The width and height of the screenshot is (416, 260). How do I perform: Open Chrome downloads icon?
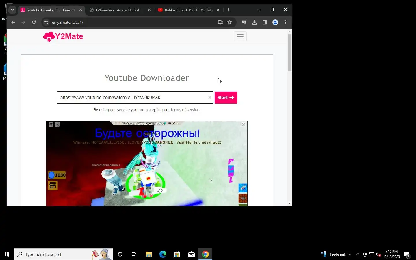coord(255,22)
